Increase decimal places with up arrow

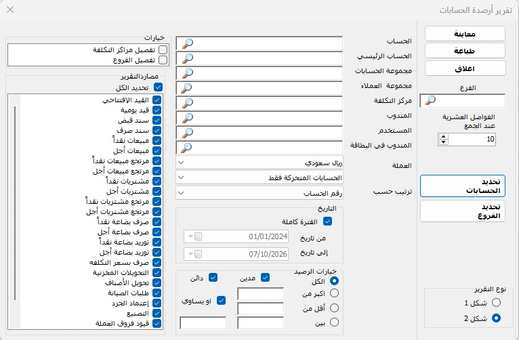click(444, 136)
